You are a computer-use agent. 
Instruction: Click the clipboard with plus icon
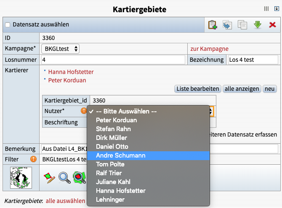(x=213, y=25)
